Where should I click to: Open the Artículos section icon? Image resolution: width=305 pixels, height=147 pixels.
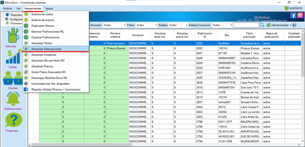point(13,36)
